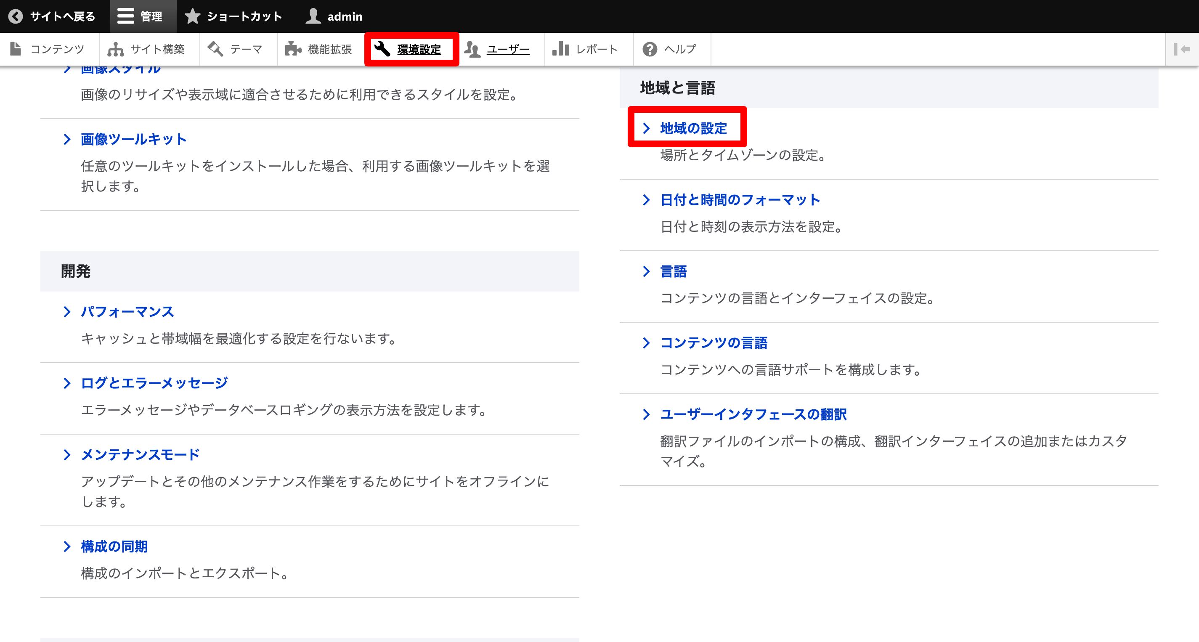
Task: Open ユーザーインタフェースの翻訳 settings
Action: click(x=753, y=414)
